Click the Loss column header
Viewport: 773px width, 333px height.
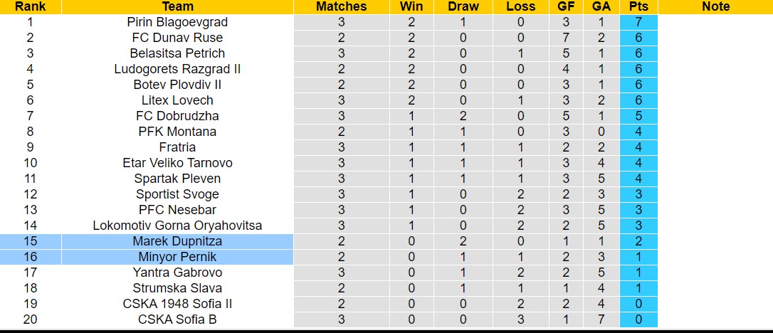[x=520, y=6]
